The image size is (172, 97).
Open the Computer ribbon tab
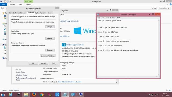click(12, 5)
